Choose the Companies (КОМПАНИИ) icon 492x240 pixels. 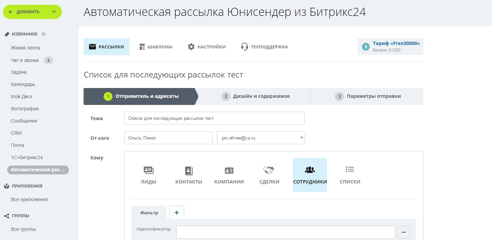[x=229, y=170]
